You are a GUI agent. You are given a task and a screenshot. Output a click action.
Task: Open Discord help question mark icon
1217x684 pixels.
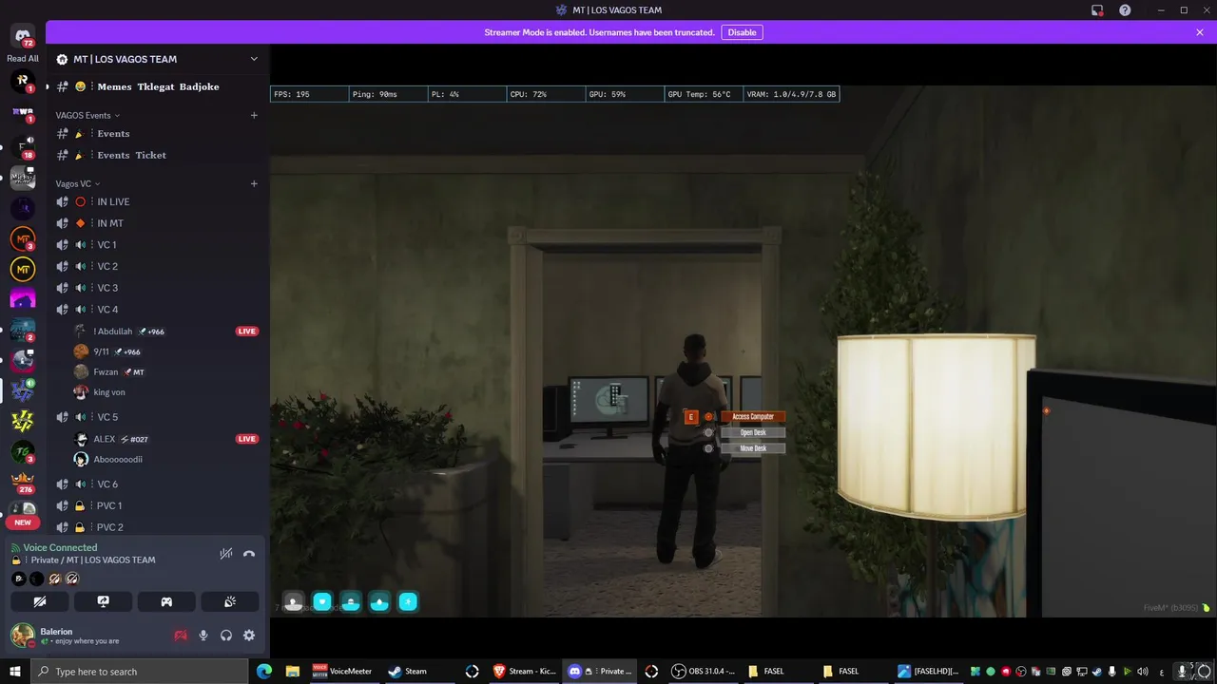(1126, 10)
